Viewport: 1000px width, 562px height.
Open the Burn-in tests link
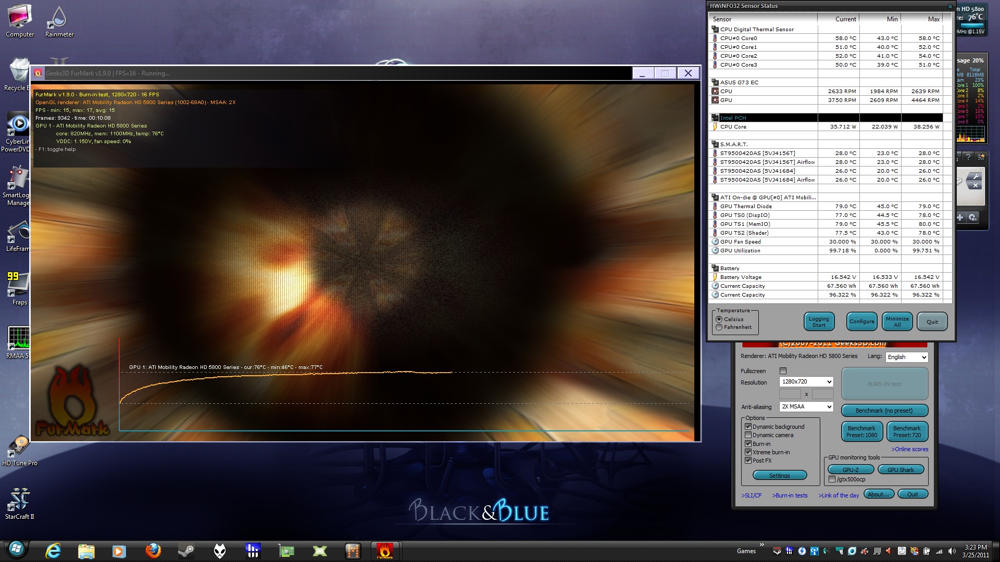click(790, 495)
